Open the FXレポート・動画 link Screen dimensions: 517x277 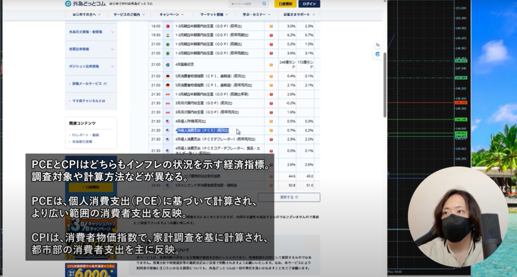pyautogui.click(x=85, y=135)
